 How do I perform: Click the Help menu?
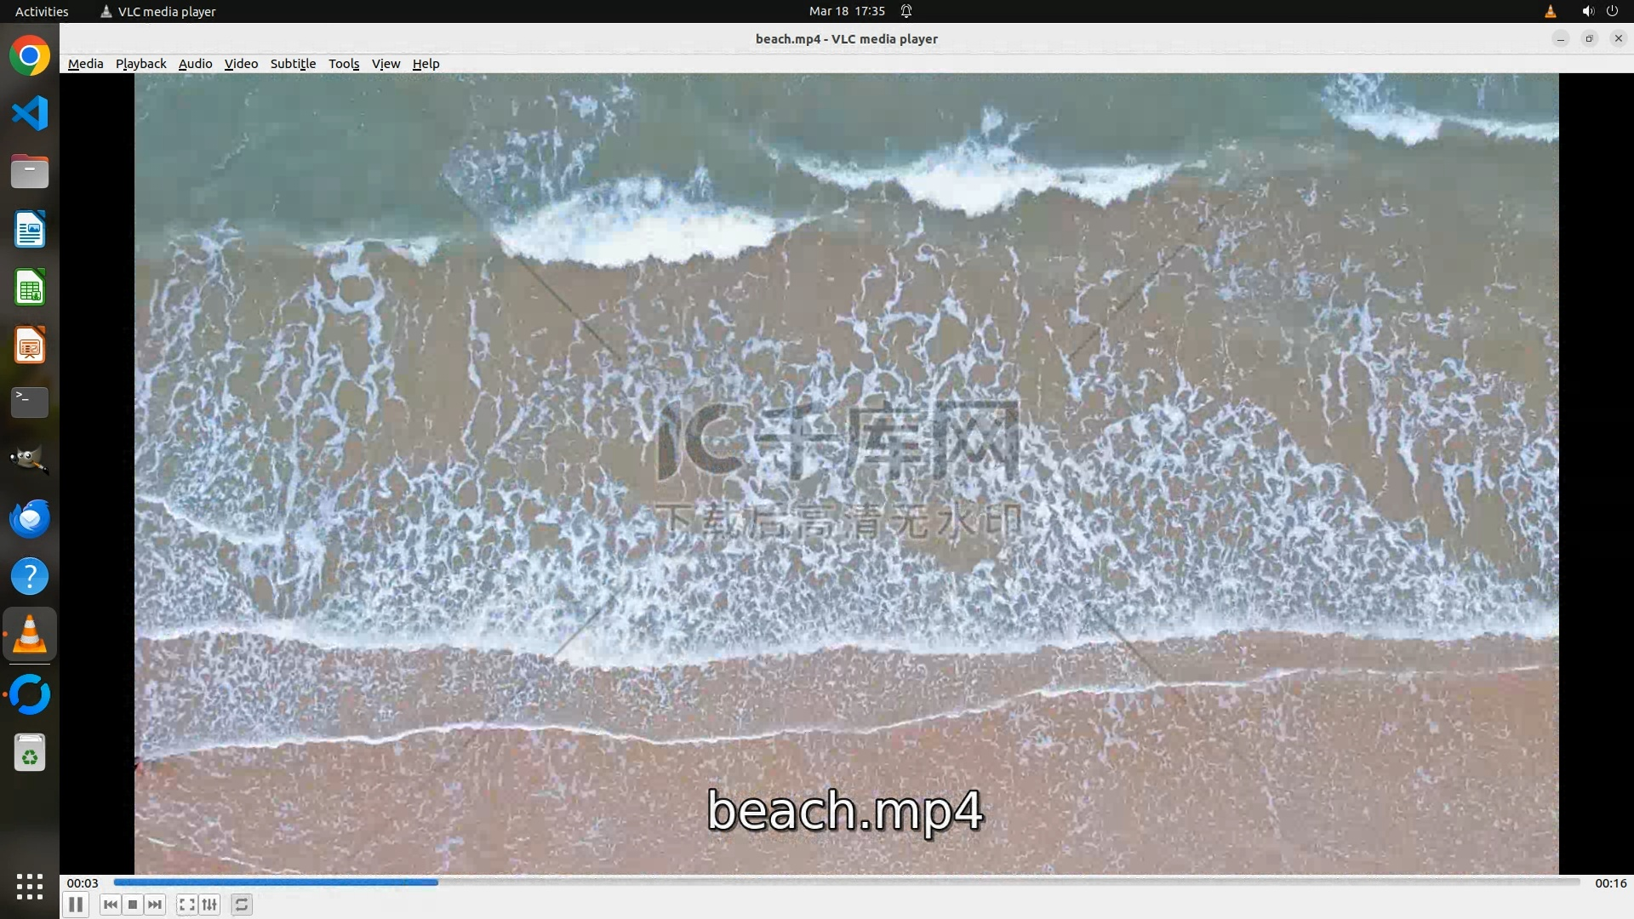pyautogui.click(x=426, y=64)
